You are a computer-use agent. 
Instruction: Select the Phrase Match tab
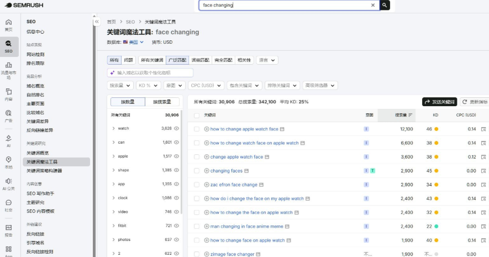(x=200, y=60)
